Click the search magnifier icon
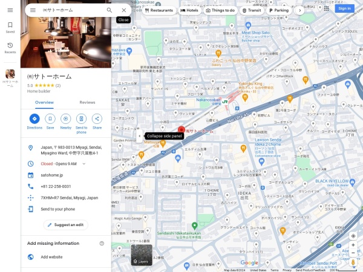 [110, 10]
